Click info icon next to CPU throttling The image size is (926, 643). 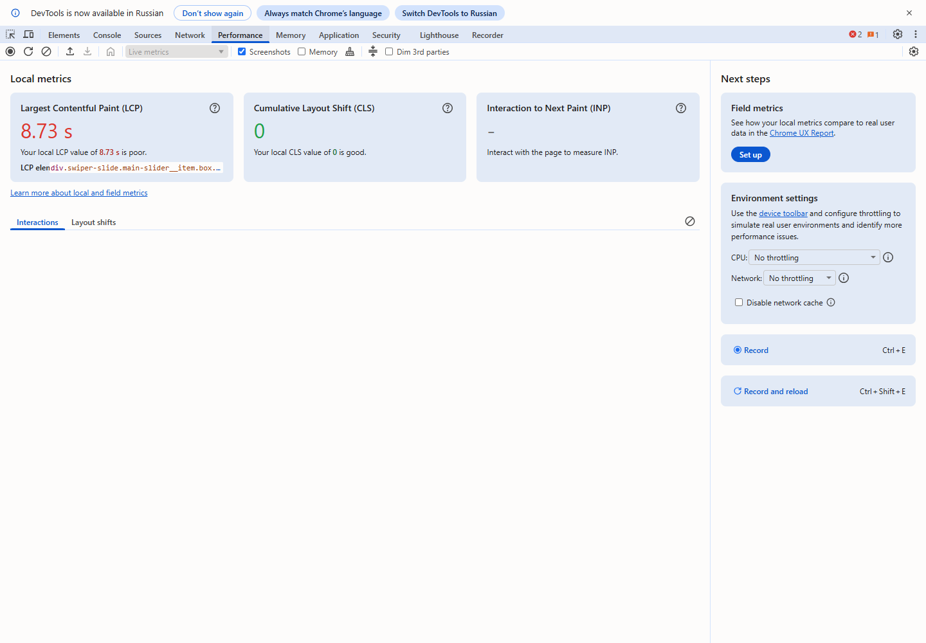click(888, 257)
